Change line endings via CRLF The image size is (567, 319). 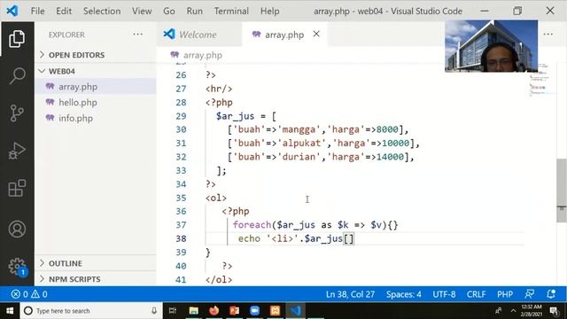(x=476, y=294)
